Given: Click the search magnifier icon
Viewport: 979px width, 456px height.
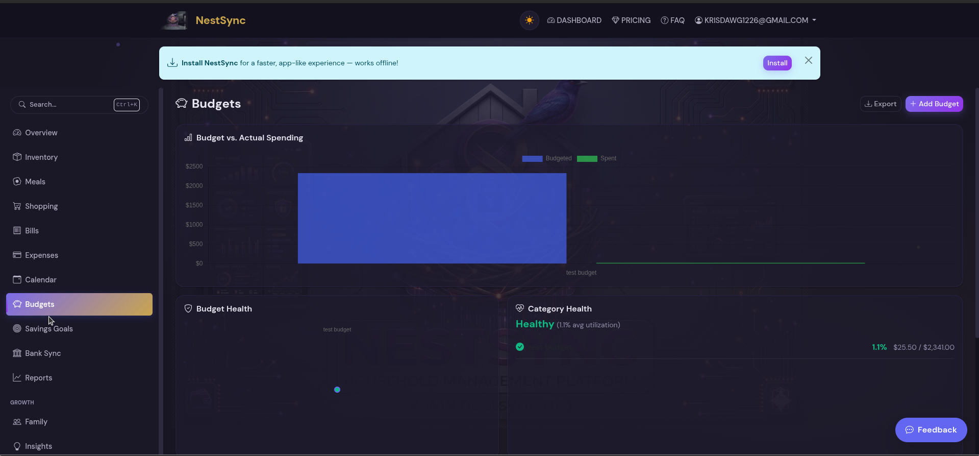Looking at the screenshot, I should tap(22, 105).
